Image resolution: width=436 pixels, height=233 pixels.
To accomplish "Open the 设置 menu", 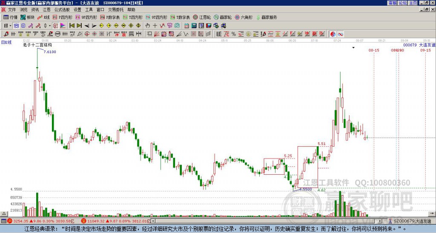I will click(77, 10).
